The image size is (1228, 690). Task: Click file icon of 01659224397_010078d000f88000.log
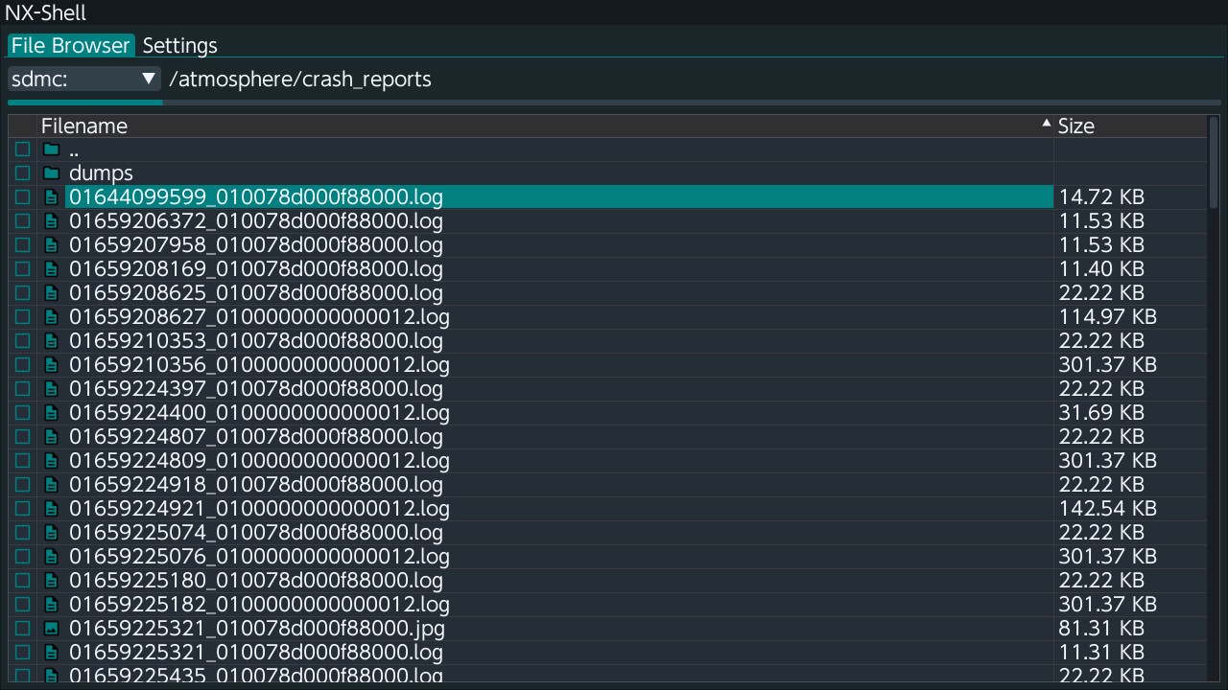pos(52,389)
